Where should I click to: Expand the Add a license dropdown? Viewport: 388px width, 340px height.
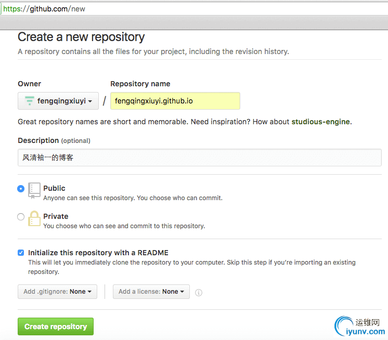click(151, 292)
